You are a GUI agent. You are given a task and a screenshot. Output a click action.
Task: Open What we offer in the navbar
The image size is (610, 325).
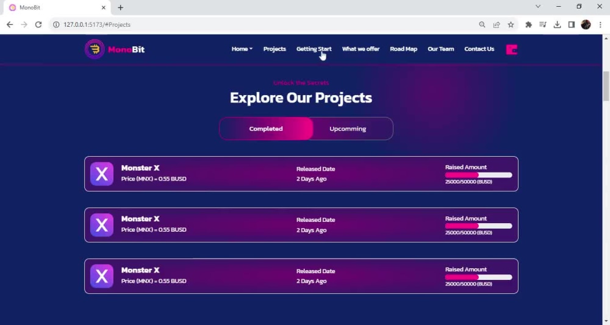(x=361, y=49)
